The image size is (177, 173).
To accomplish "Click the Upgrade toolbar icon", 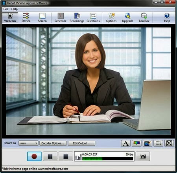I will (127, 18).
